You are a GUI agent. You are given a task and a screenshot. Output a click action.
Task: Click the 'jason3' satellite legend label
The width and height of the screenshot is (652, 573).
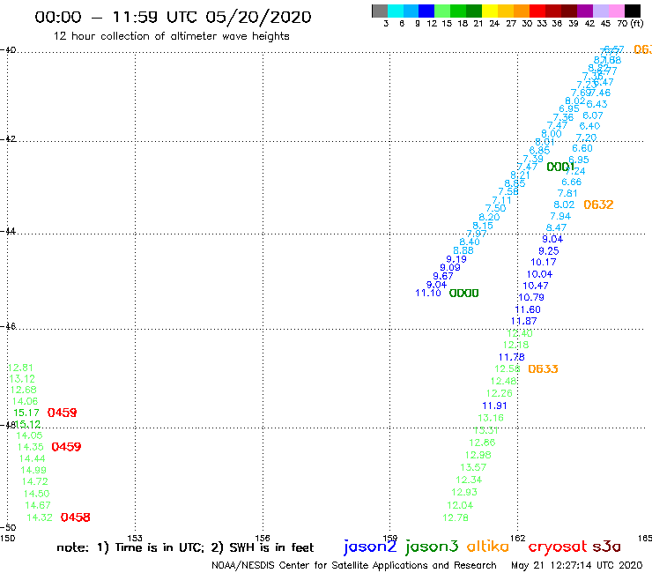tap(432, 547)
